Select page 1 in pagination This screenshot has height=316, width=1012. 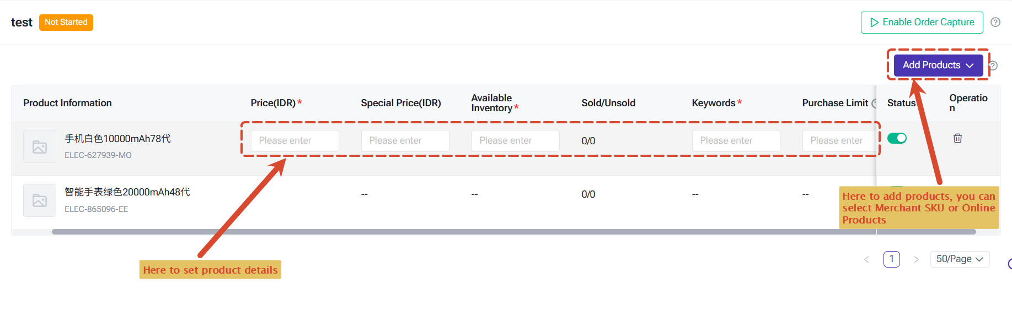[892, 259]
